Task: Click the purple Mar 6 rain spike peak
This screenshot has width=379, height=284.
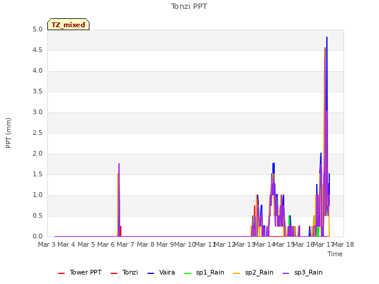Action: [x=119, y=164]
